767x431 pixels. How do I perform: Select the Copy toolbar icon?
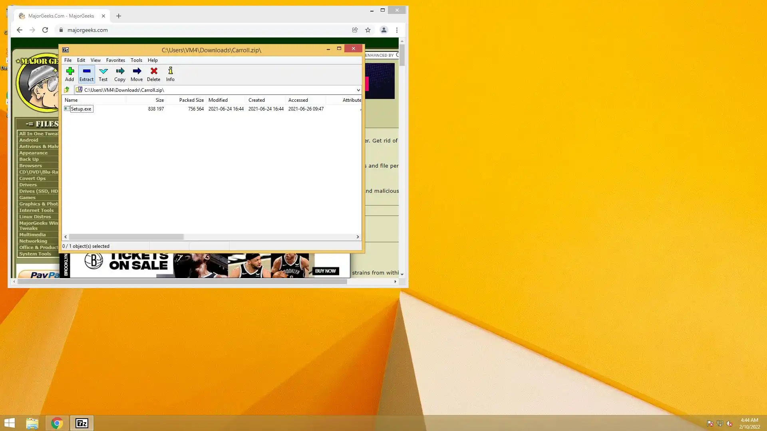(x=120, y=74)
